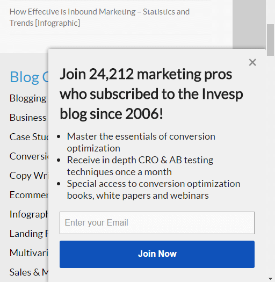
Task: Click the page scrollbar thumb
Action: tap(270, 40)
